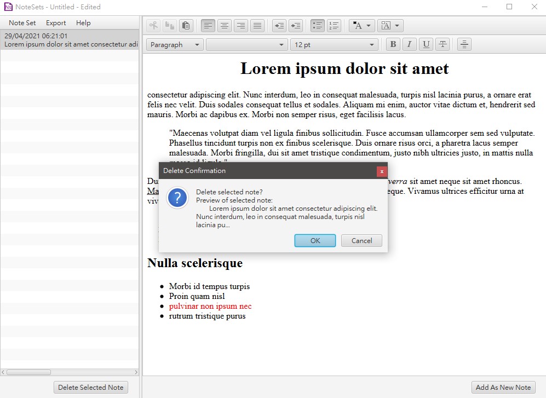Toggle italic formatting

[x=409, y=45]
